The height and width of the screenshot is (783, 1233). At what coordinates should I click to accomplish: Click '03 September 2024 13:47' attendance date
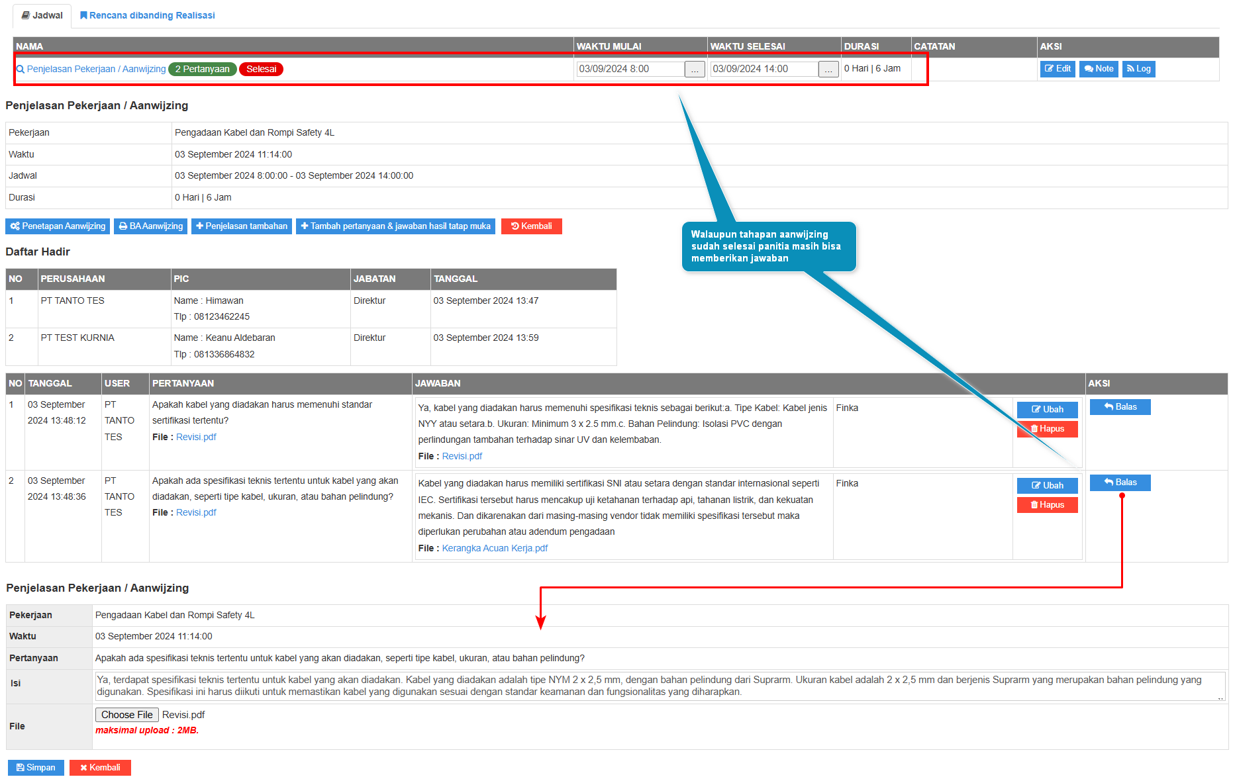click(486, 300)
